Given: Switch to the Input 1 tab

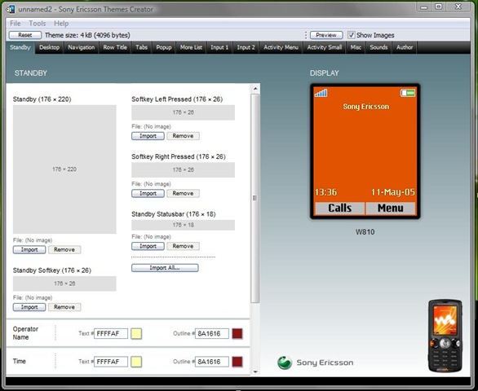Looking at the screenshot, I should coord(219,47).
